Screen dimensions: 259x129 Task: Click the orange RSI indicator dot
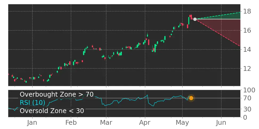pos(191,98)
